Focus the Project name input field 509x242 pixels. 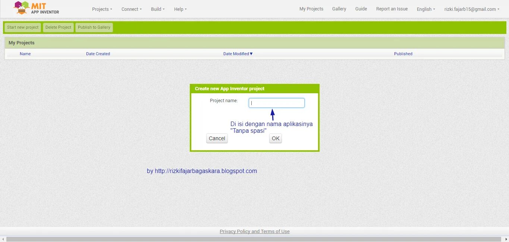click(x=277, y=103)
